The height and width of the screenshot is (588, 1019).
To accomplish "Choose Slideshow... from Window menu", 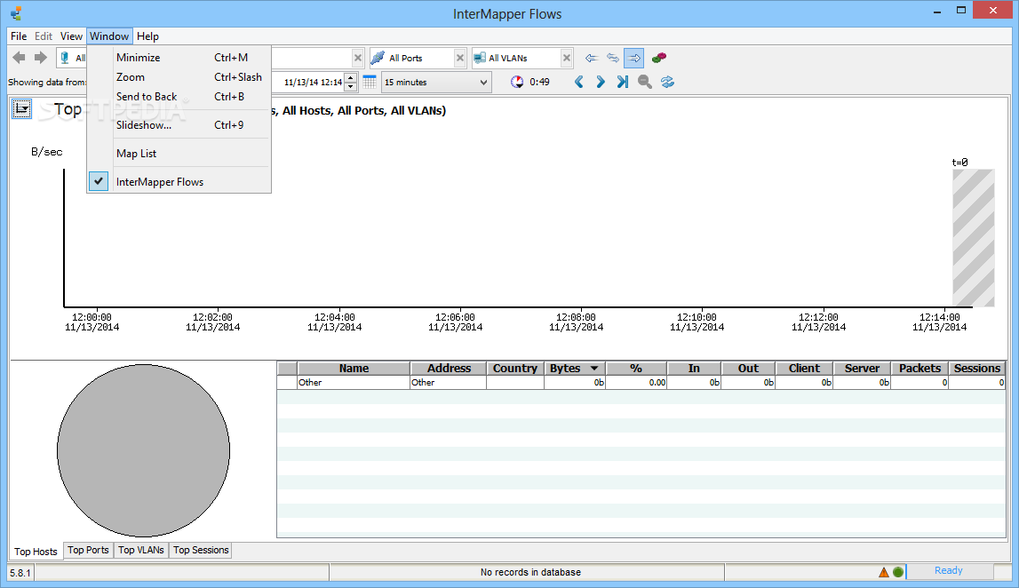I will [179, 124].
